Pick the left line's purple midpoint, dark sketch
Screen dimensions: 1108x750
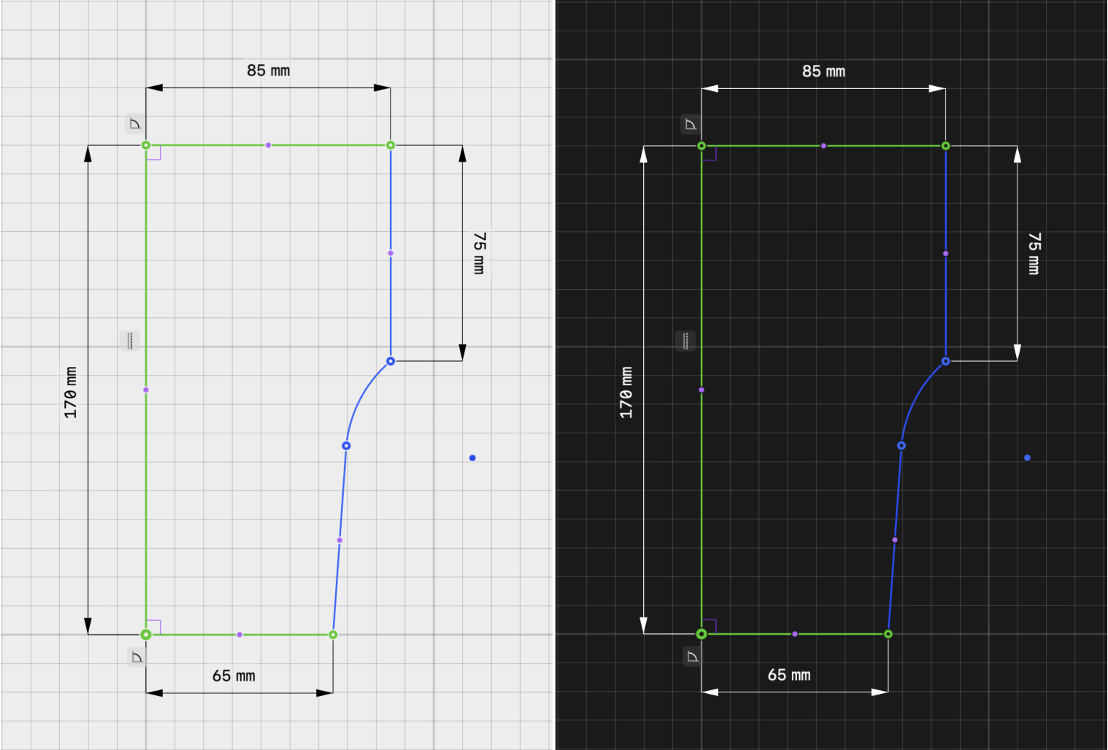click(701, 390)
